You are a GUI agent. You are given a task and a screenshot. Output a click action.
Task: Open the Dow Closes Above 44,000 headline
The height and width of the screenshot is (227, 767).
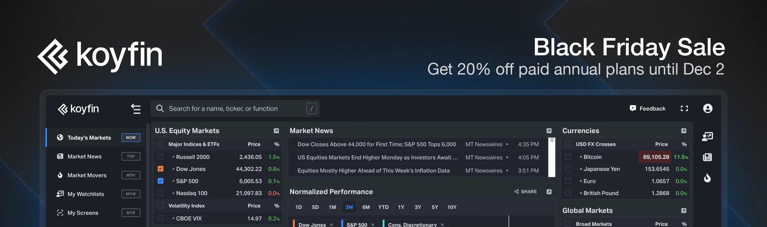(376, 145)
